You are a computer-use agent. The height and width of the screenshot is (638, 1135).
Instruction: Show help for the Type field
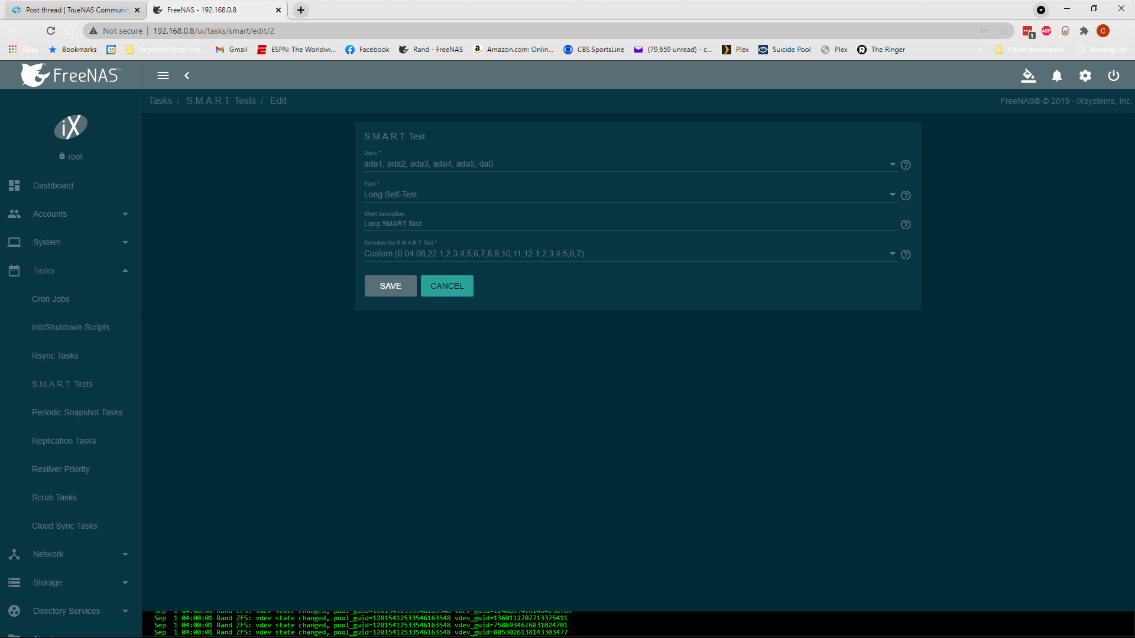click(x=906, y=196)
